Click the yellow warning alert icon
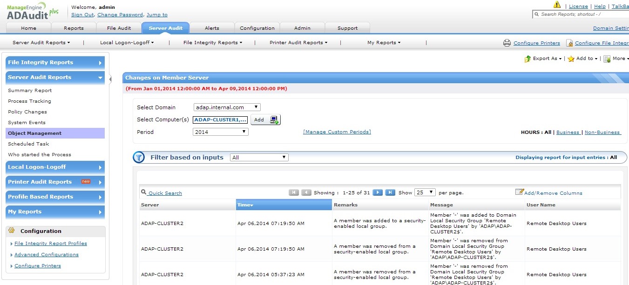629x285 pixels. (x=557, y=5)
